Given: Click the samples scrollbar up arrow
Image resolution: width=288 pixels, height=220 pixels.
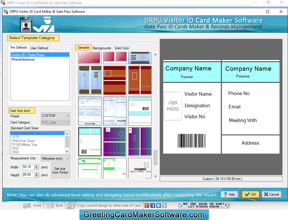Looking at the screenshot, I should (x=155, y=54).
